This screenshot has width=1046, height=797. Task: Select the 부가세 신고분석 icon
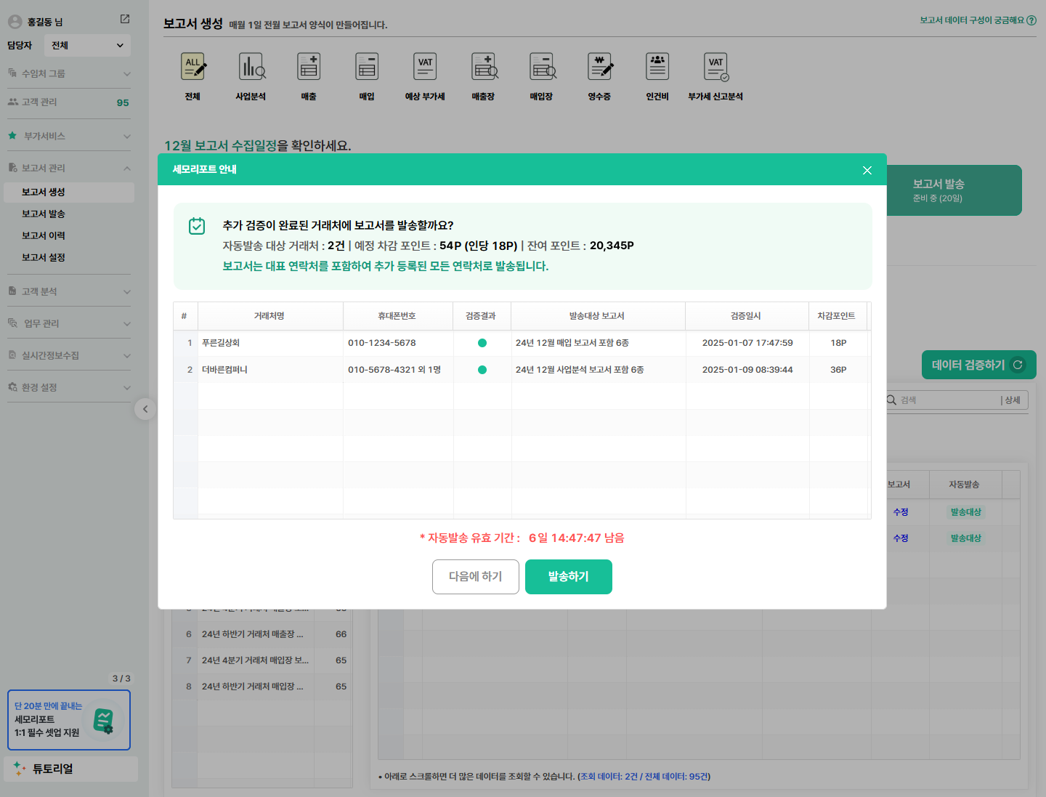tap(715, 68)
